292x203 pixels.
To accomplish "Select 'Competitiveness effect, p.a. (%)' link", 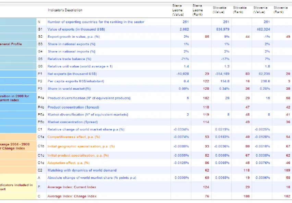I will tap(74, 137).
